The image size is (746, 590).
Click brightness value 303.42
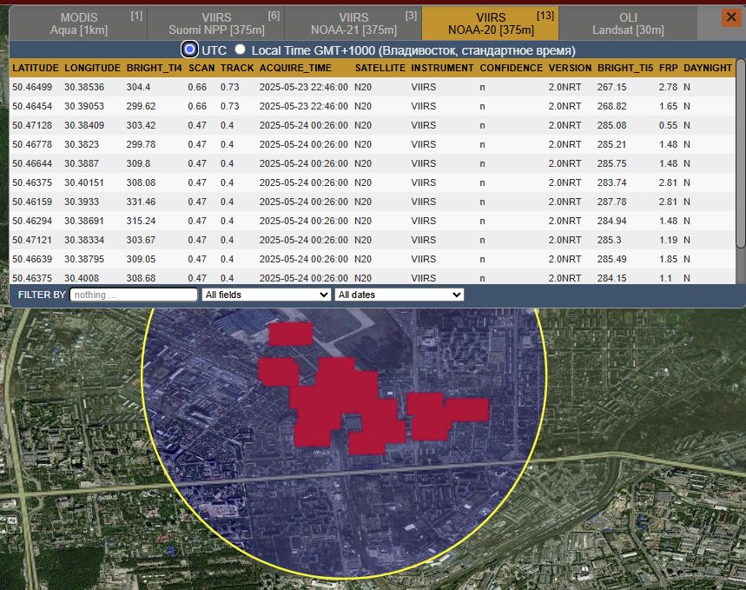[x=141, y=125]
